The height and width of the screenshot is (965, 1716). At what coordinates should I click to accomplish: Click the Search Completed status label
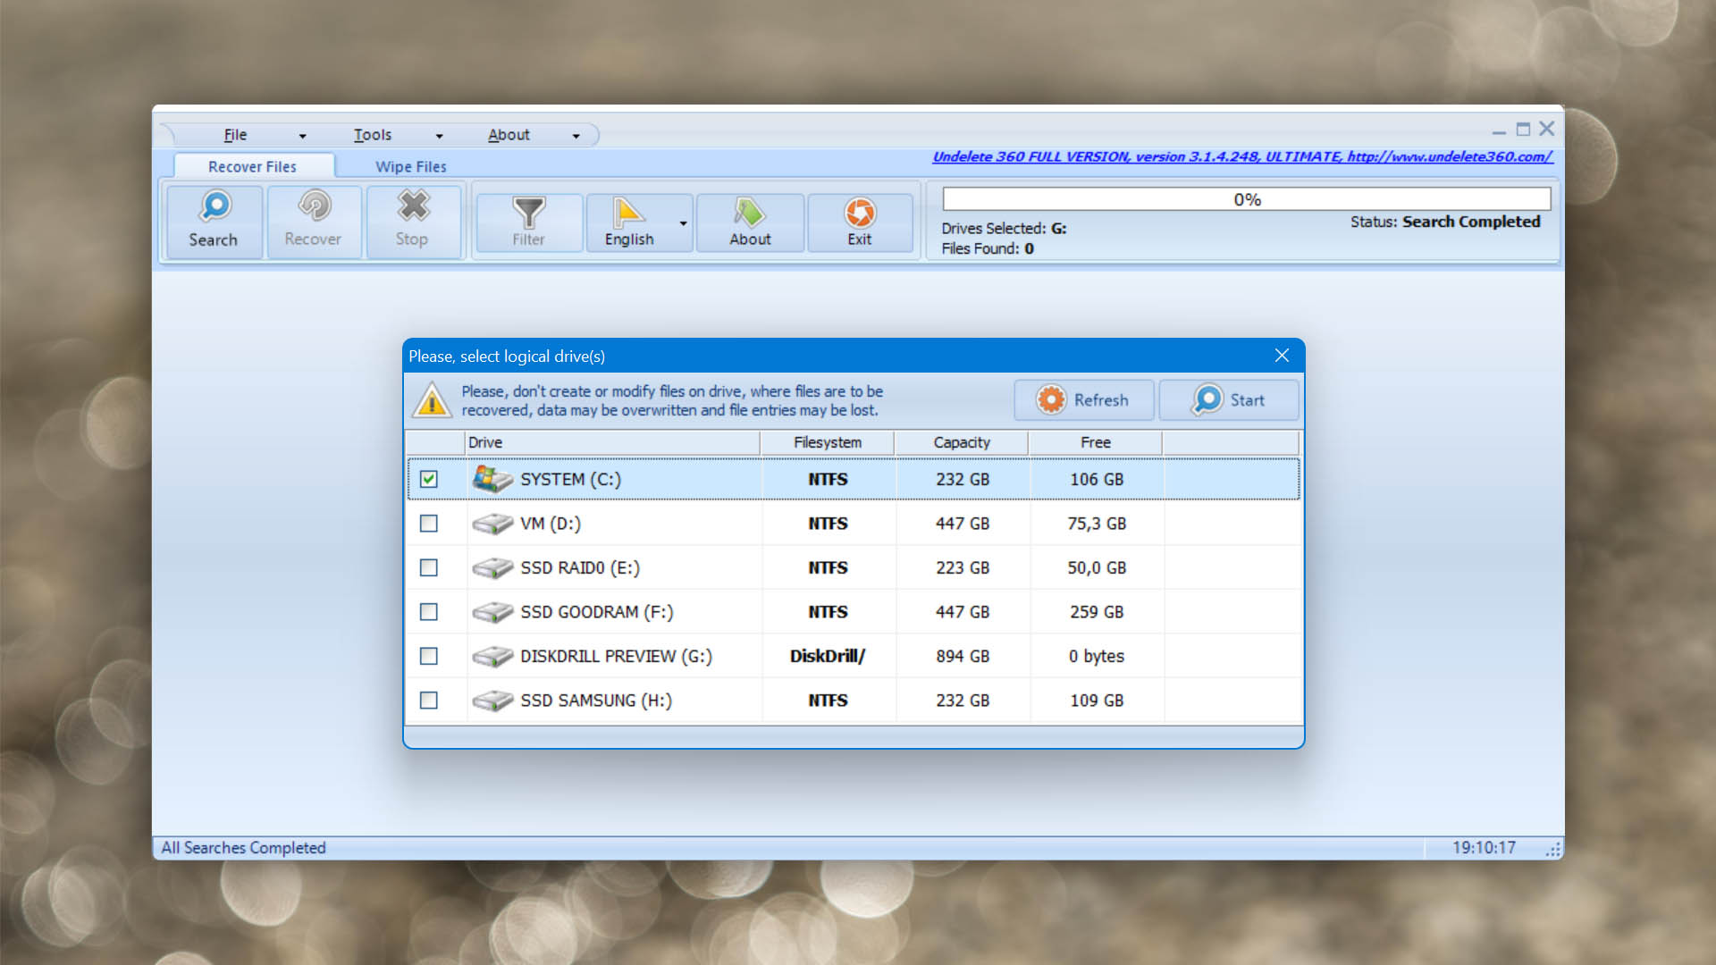tap(1445, 222)
